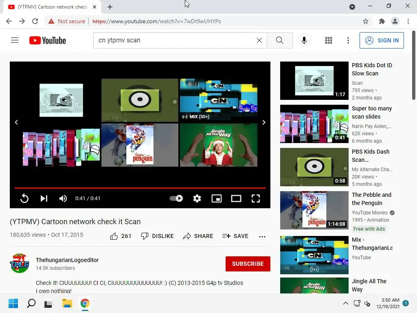
Task: Like the video with thumbs up
Action: (121, 236)
